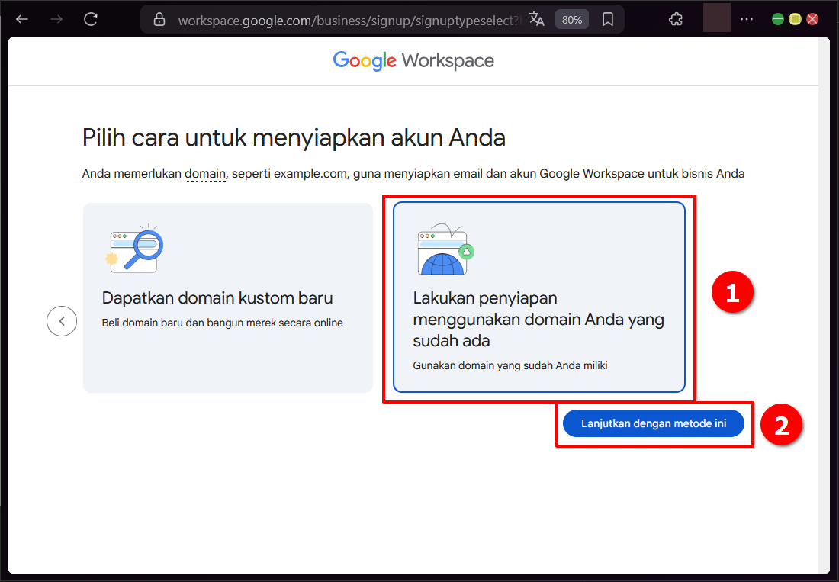Bookmark this page with the bookmark icon
This screenshot has height=582, width=839.
(607, 19)
